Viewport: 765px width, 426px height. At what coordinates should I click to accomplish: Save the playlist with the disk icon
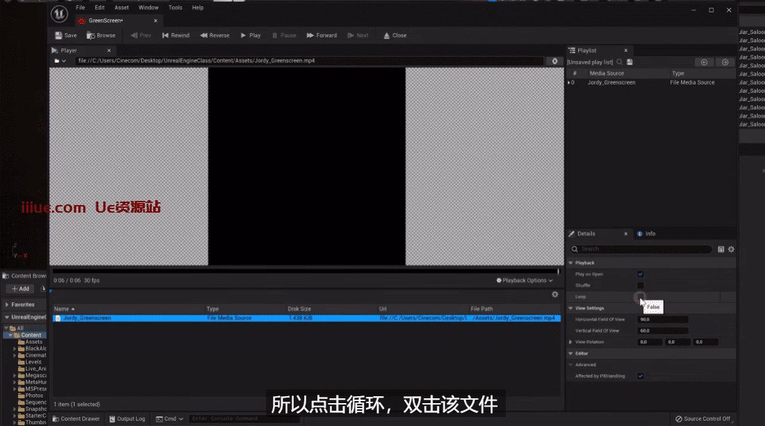click(630, 62)
